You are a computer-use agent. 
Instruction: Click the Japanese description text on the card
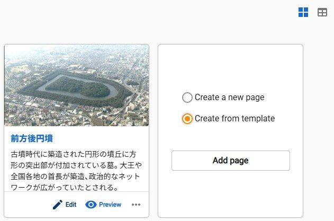pyautogui.click(x=77, y=171)
